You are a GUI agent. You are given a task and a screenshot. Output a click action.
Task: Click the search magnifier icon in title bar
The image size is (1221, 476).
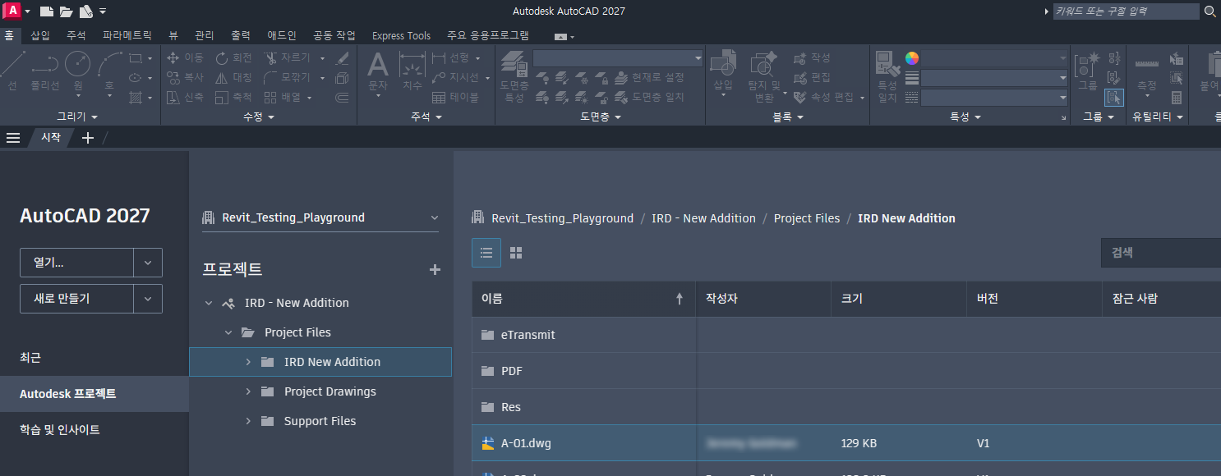(x=1209, y=11)
